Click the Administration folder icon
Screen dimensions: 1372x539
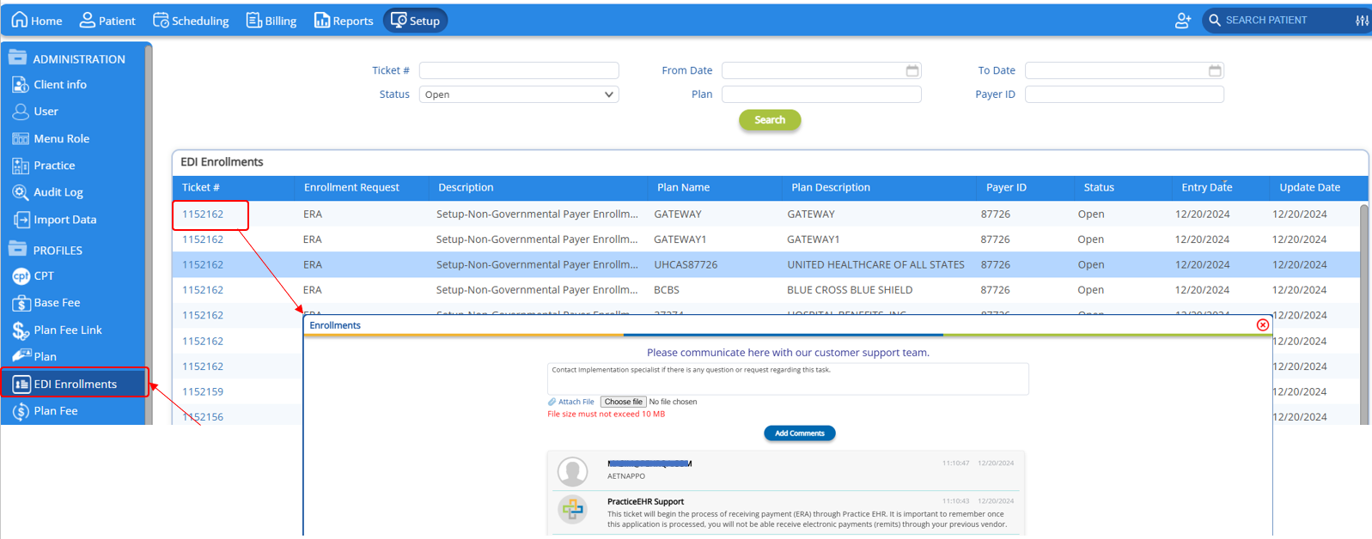point(17,58)
